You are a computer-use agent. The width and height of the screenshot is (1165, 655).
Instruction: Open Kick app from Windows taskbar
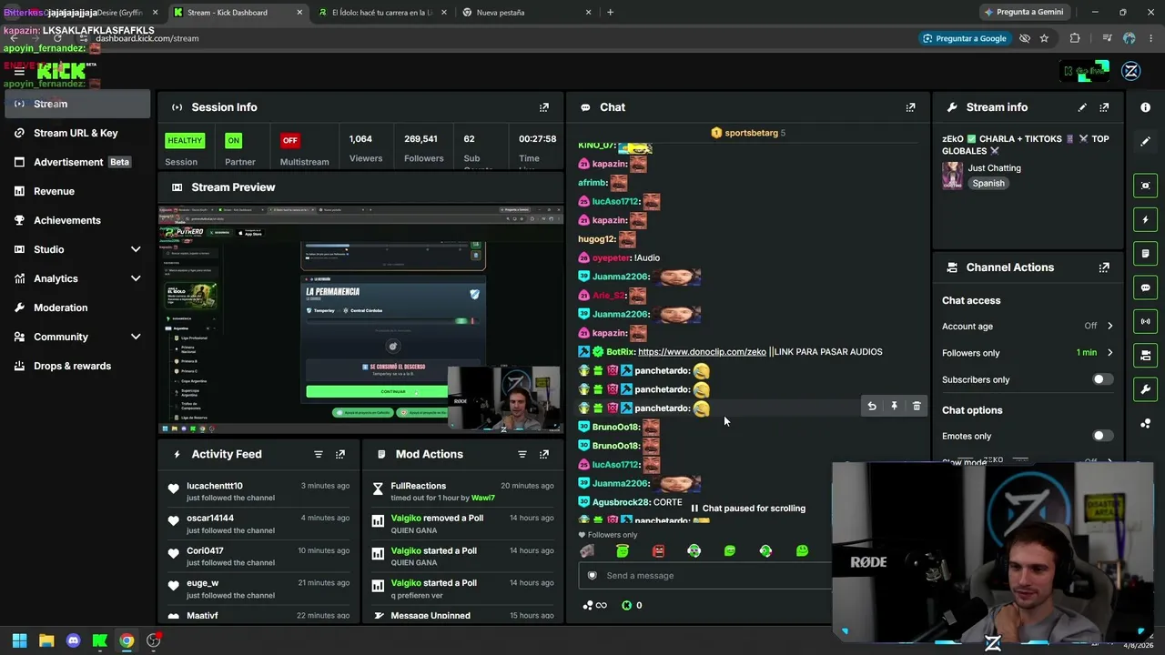coord(100,640)
